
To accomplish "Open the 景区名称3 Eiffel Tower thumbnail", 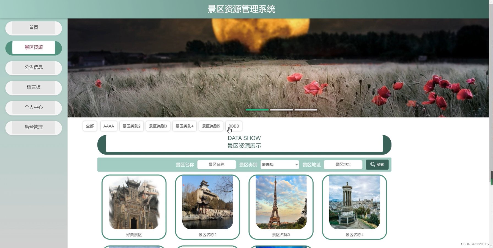I will 281,203.
